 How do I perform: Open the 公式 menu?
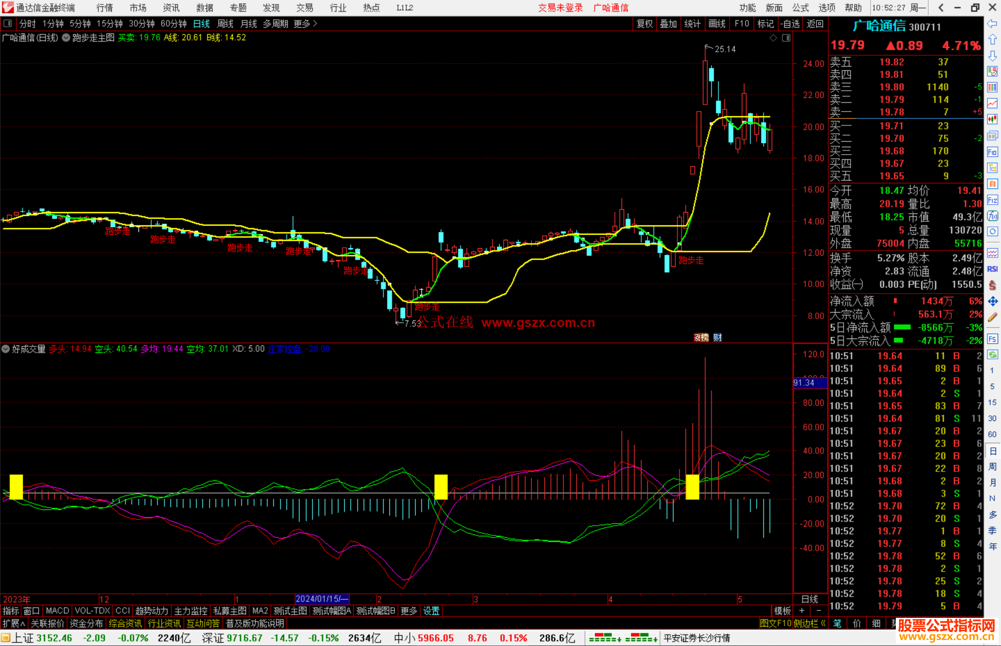tap(800, 8)
